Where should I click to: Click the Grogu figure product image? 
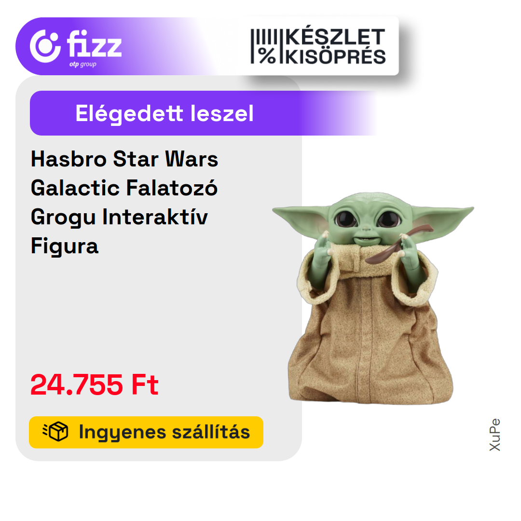tap(373, 298)
